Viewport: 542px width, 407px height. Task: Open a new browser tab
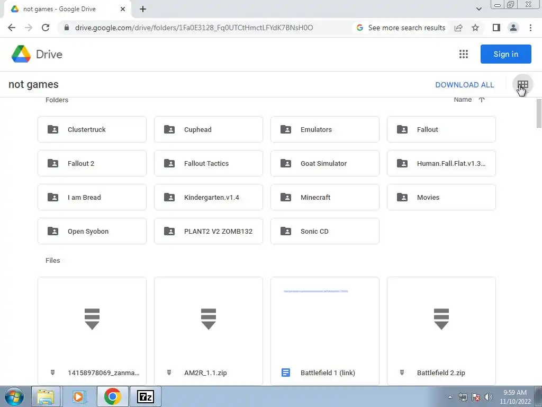[143, 9]
